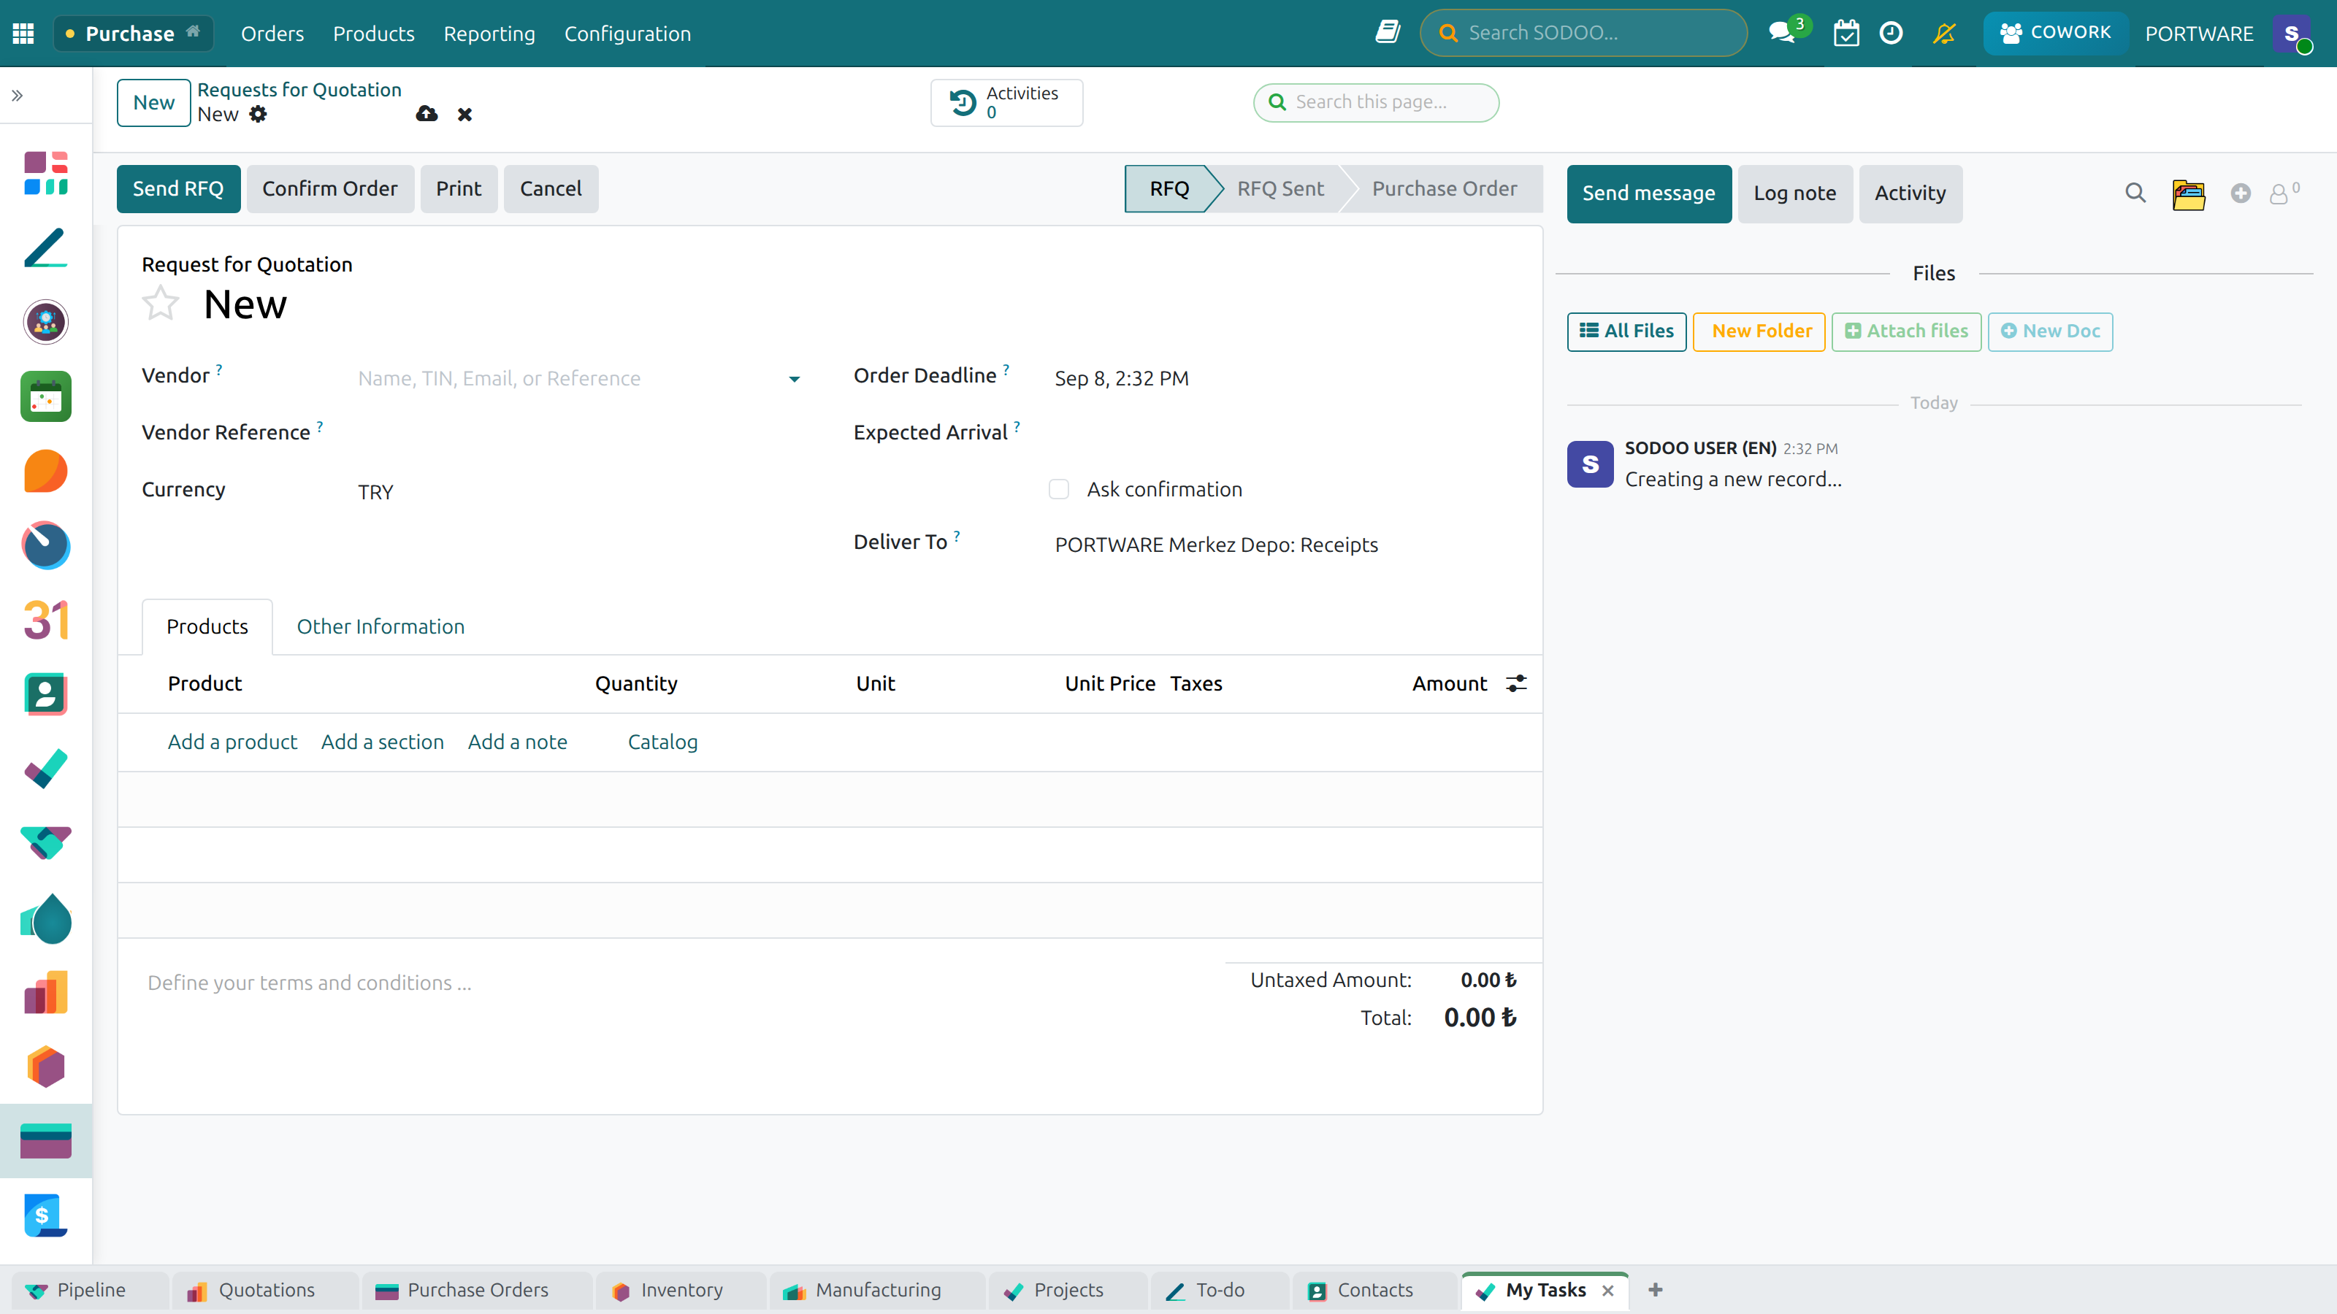Image resolution: width=2337 pixels, height=1314 pixels.
Task: Click the Cancel button
Action: [x=551, y=188]
